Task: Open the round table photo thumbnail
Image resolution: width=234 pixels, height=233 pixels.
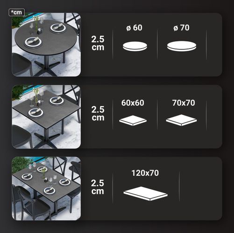Action: 46,45
